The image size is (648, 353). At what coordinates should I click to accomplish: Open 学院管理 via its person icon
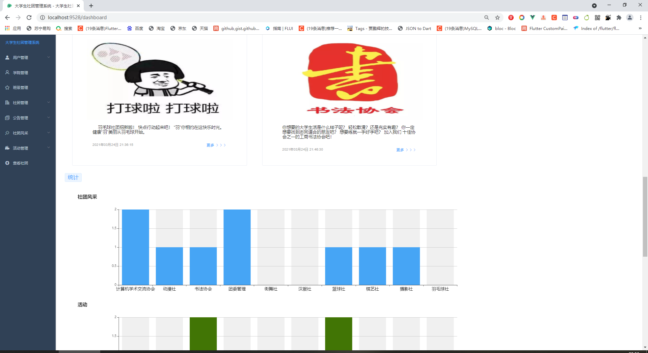pyautogui.click(x=7, y=72)
